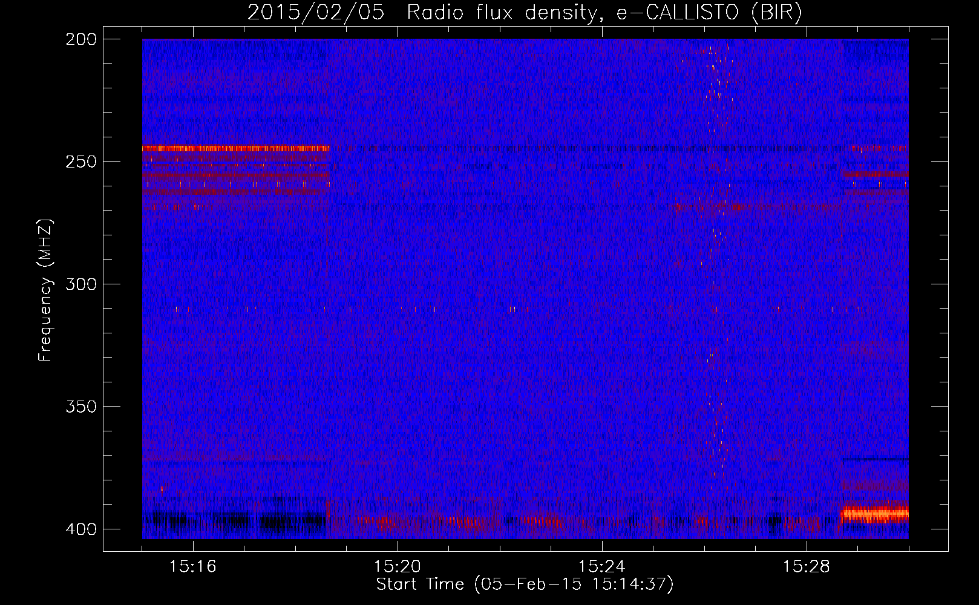Click the red emission band at 245 MHz

[x=236, y=148]
